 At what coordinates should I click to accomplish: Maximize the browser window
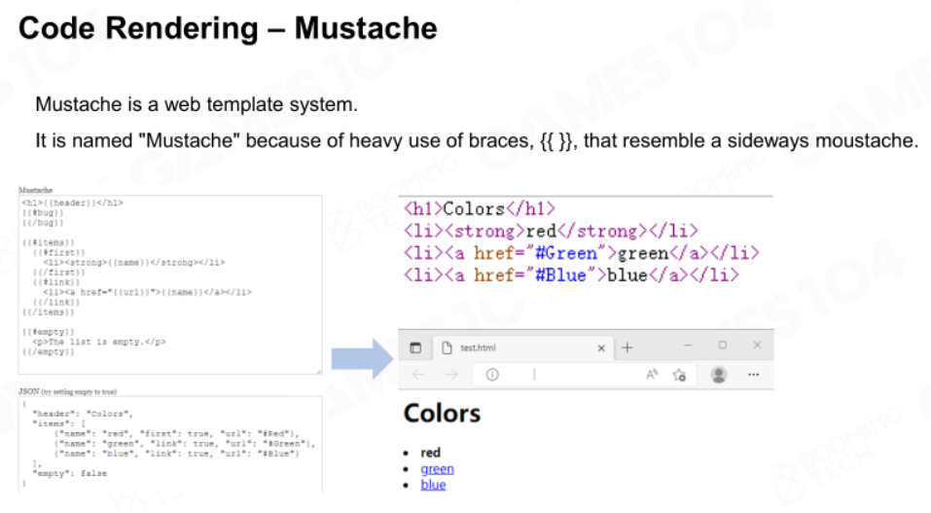(x=722, y=345)
